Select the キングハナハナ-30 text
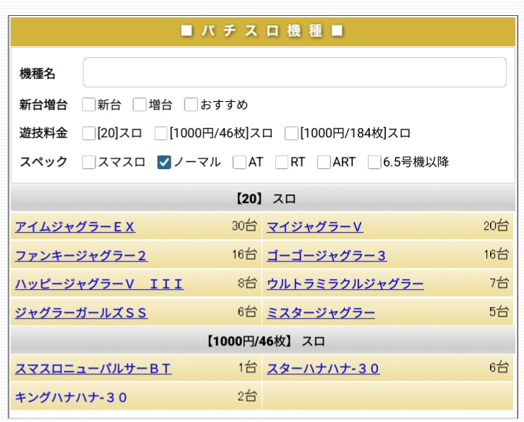The height and width of the screenshot is (422, 524). (71, 397)
